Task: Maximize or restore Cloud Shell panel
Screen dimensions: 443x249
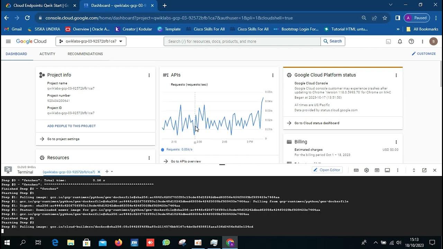Action: pos(414,170)
